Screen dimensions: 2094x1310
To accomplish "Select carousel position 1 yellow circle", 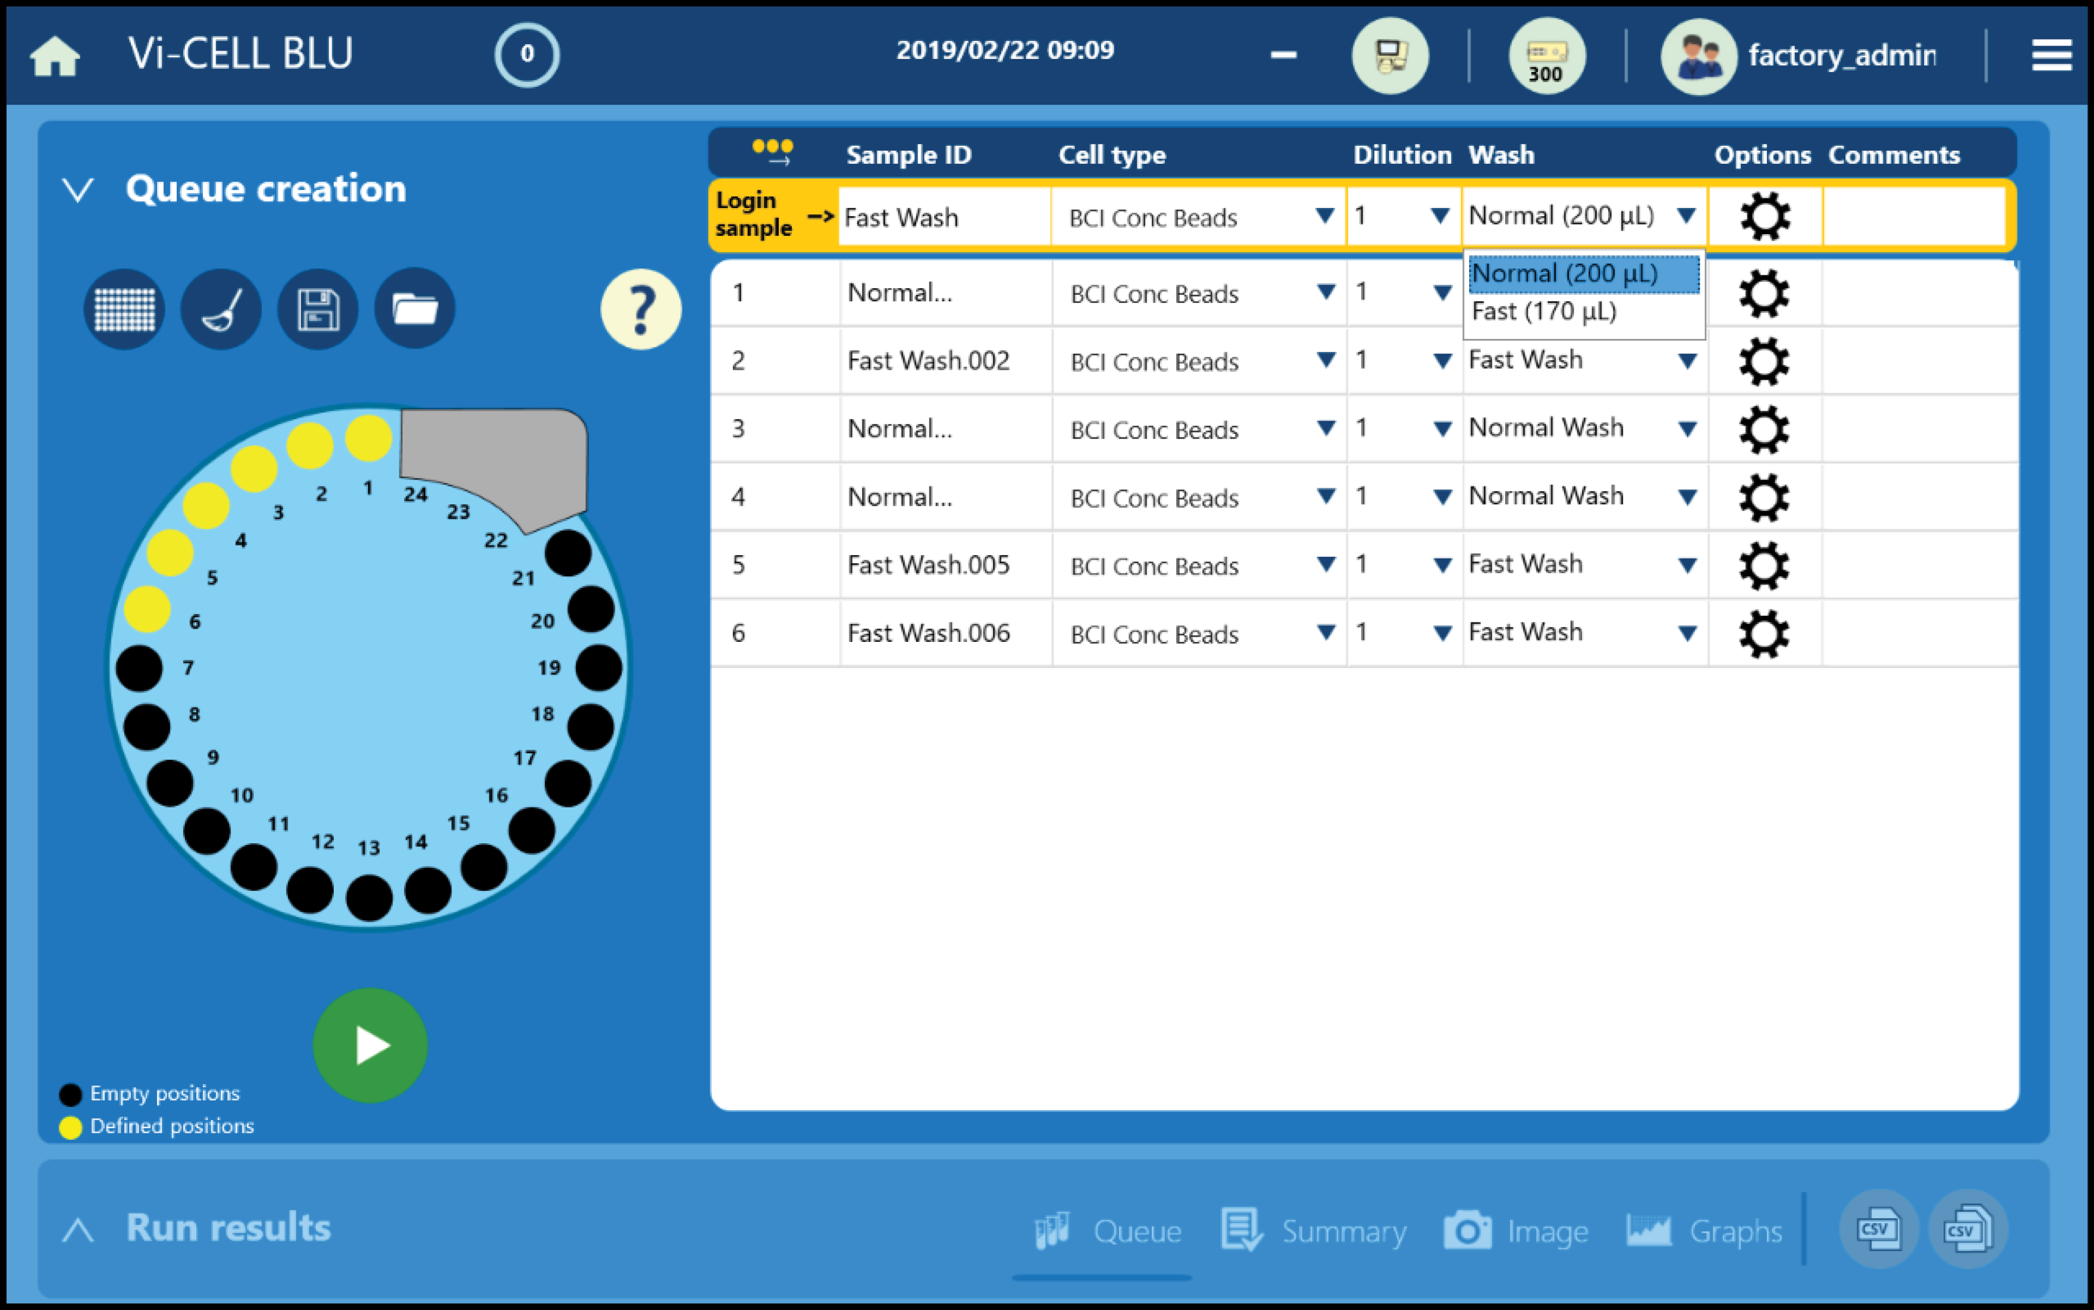I will click(368, 438).
